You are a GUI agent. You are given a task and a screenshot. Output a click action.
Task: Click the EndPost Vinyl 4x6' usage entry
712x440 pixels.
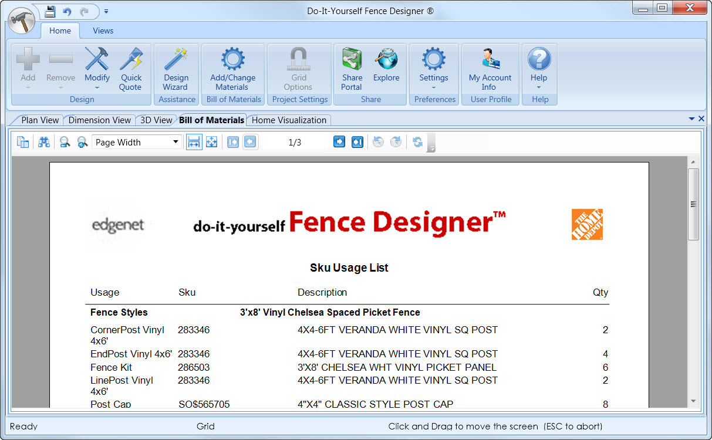[x=131, y=354]
